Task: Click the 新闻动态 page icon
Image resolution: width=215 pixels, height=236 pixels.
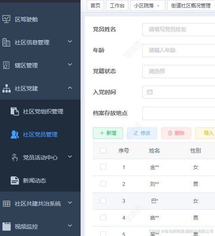Action: 15,180
